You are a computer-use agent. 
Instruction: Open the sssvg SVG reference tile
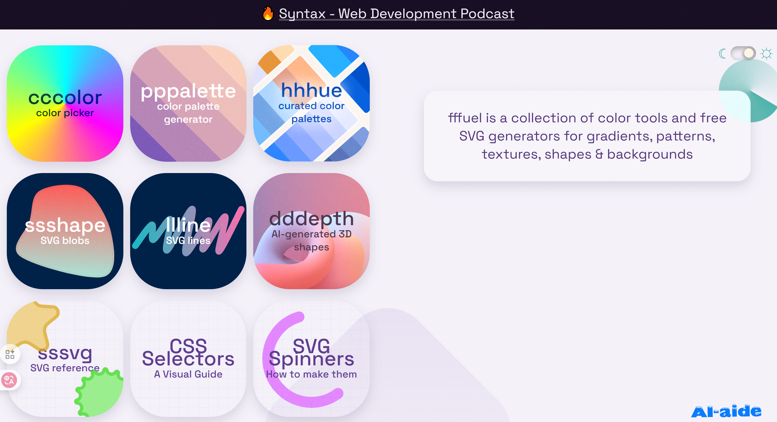tap(65, 359)
